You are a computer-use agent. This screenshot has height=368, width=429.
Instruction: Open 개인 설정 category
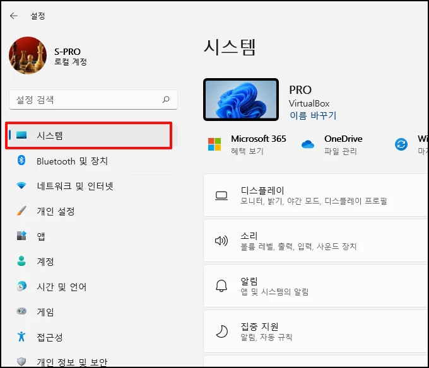click(91, 211)
